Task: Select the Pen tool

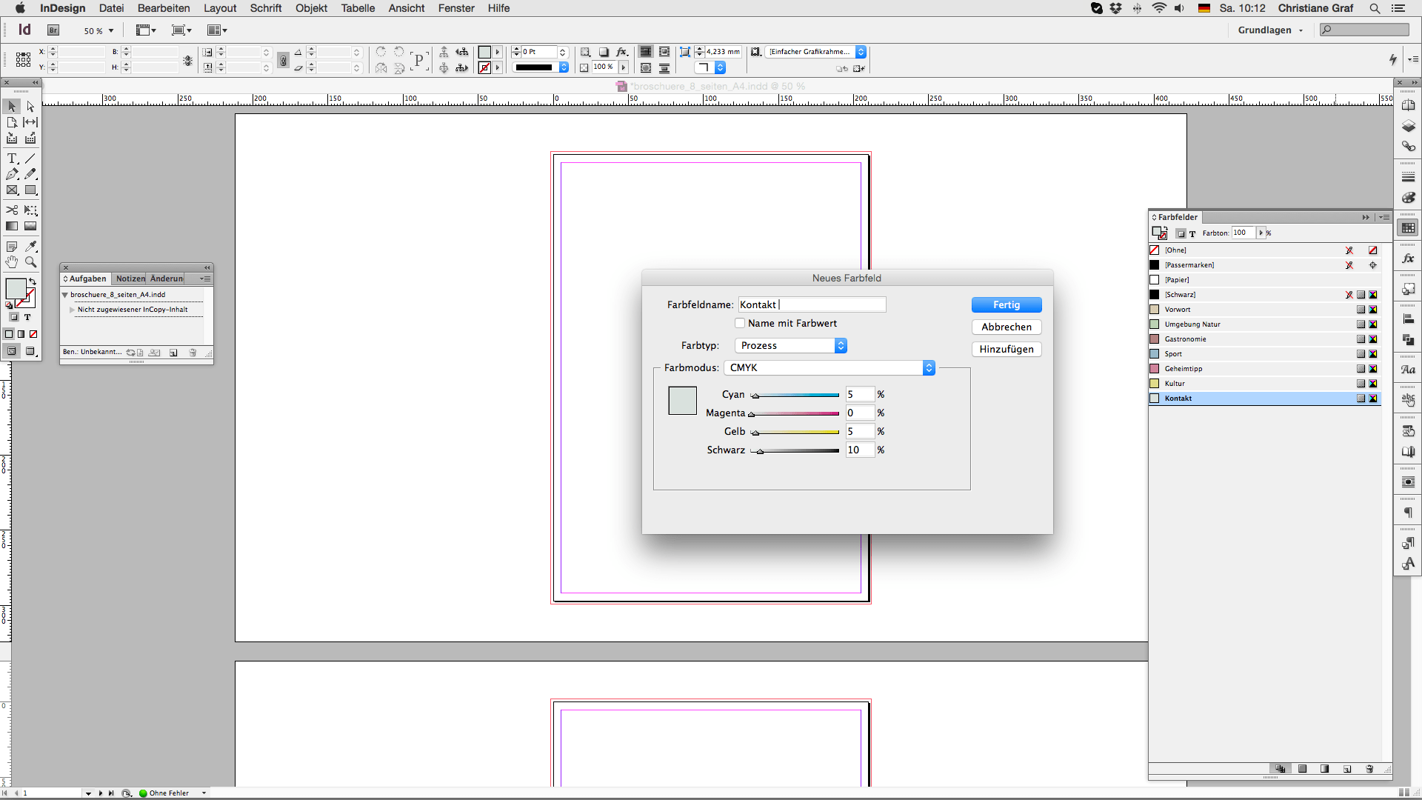Action: click(x=12, y=174)
